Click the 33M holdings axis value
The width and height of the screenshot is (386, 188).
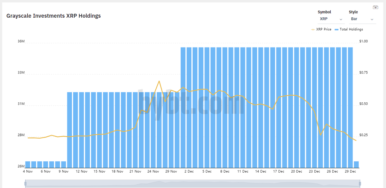coord(21,73)
